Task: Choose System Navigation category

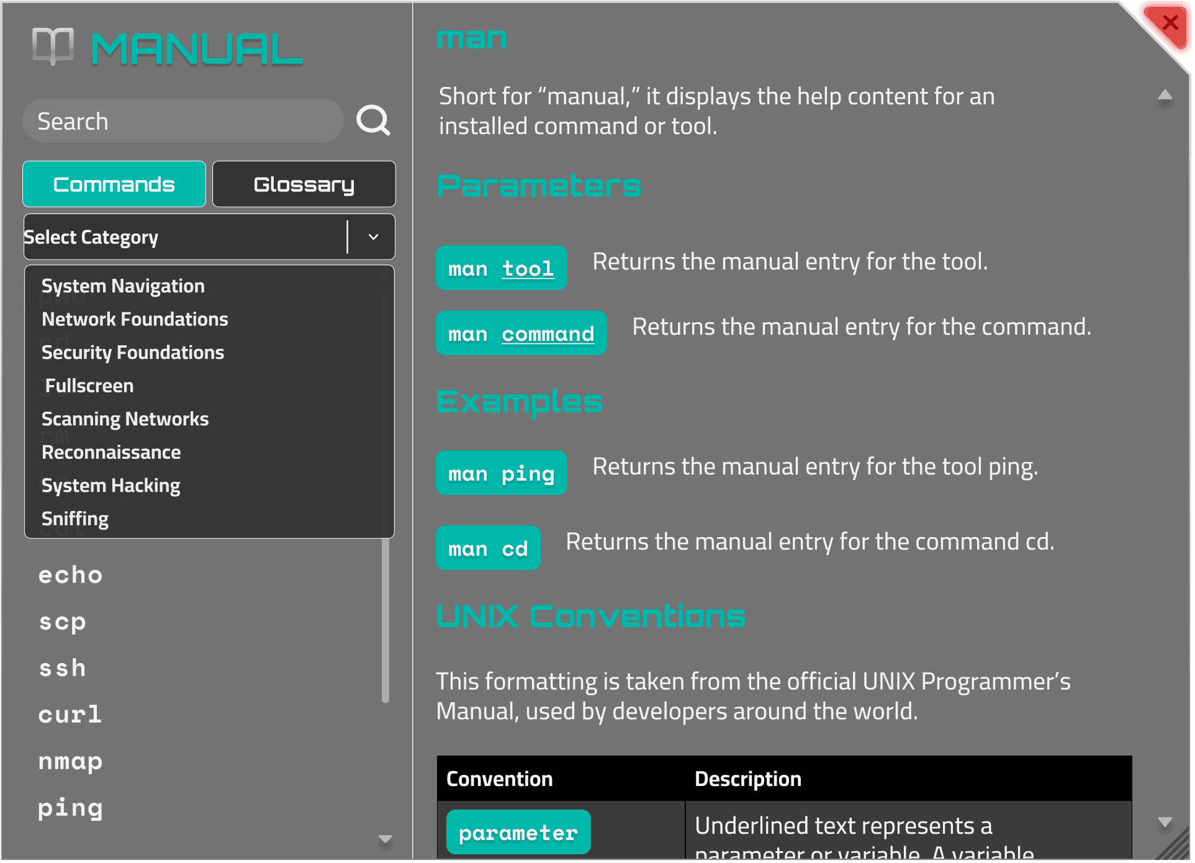Action: pyautogui.click(x=123, y=286)
